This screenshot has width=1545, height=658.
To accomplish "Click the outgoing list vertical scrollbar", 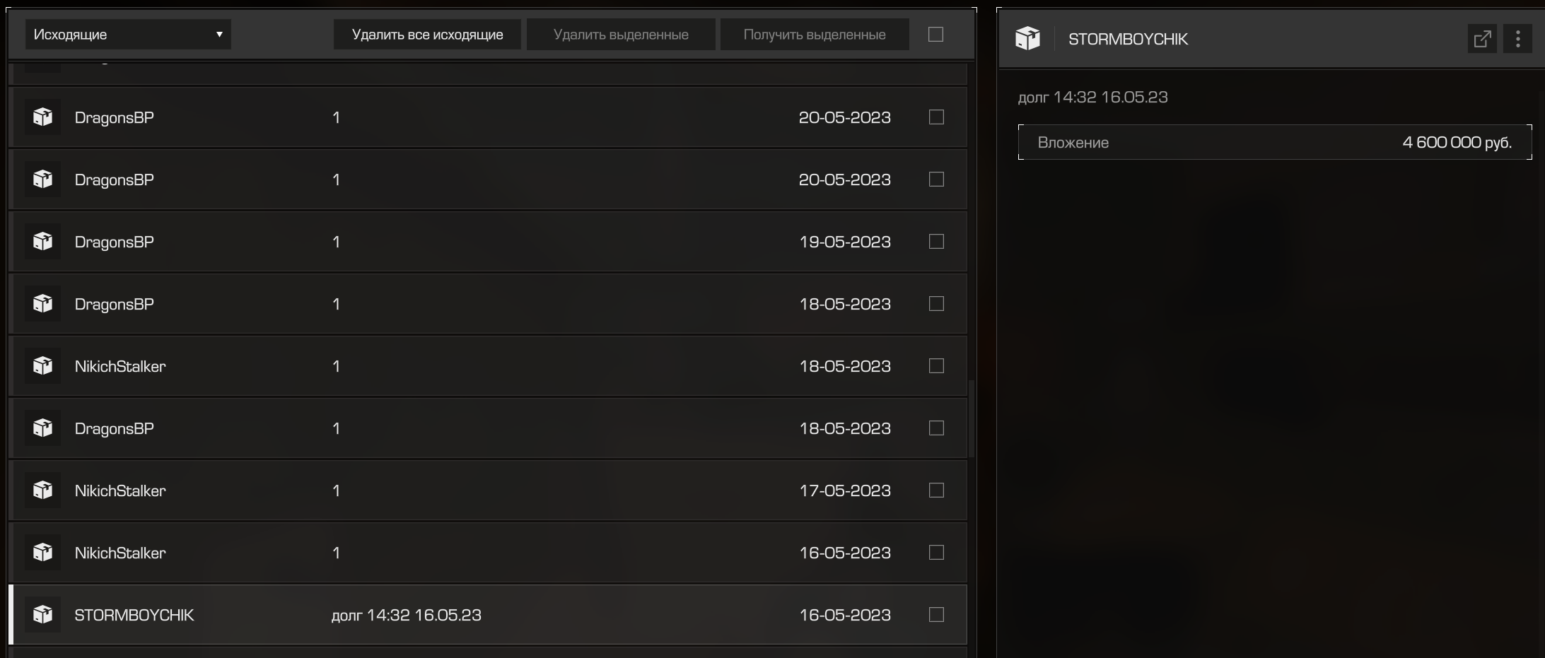I will pos(972,418).
